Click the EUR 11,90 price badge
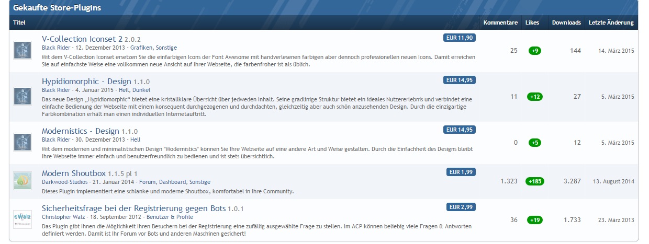The width and height of the screenshot is (649, 244). [x=459, y=38]
